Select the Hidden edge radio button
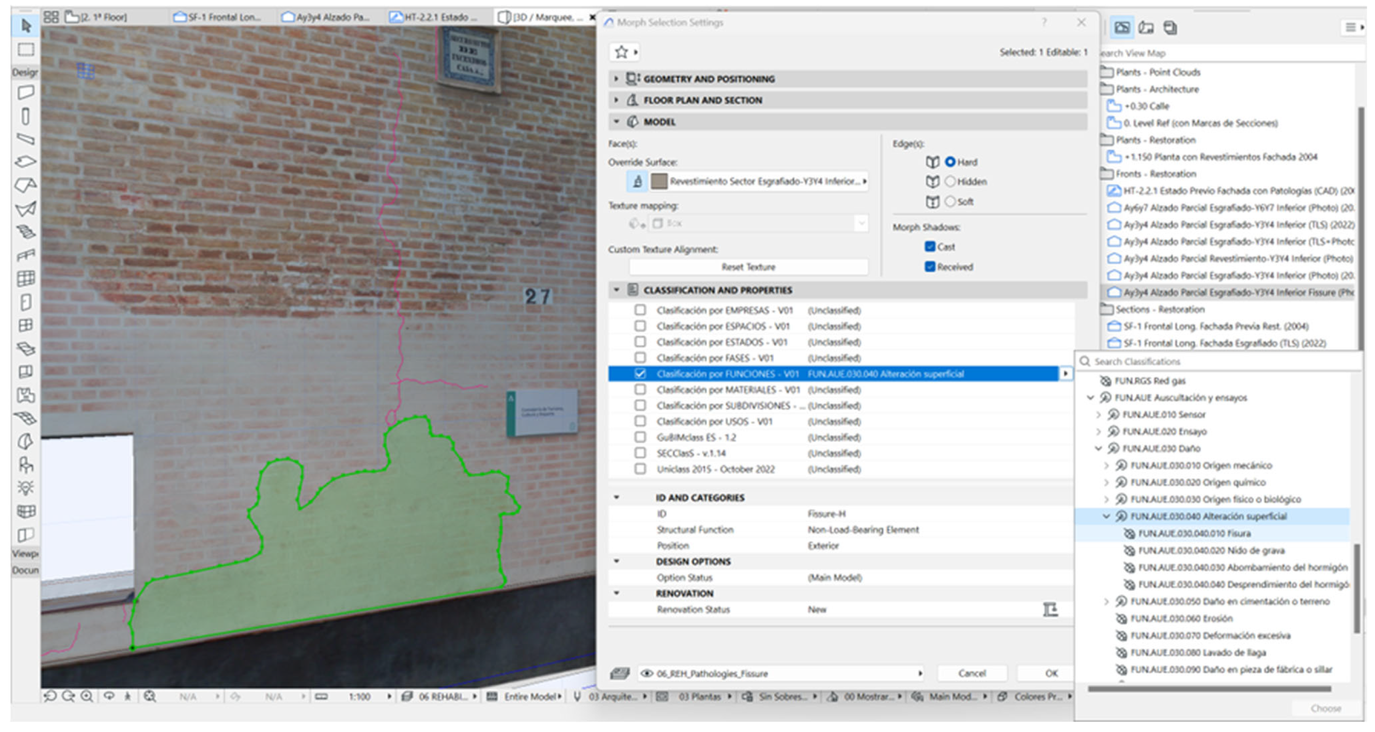Screen dimensions: 1375x732 coord(950,181)
